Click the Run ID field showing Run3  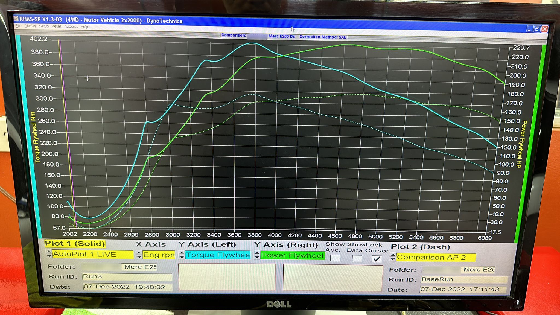127,277
